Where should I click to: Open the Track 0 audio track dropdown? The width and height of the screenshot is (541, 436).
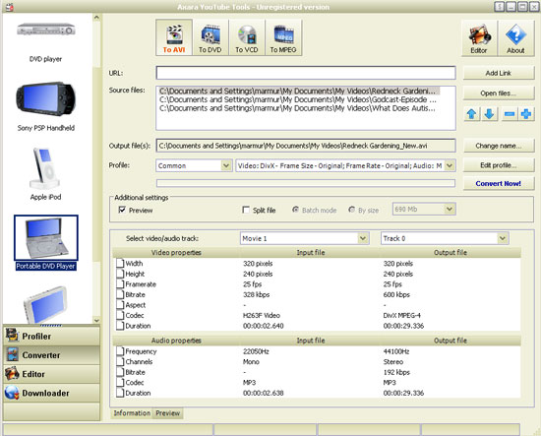coord(503,238)
